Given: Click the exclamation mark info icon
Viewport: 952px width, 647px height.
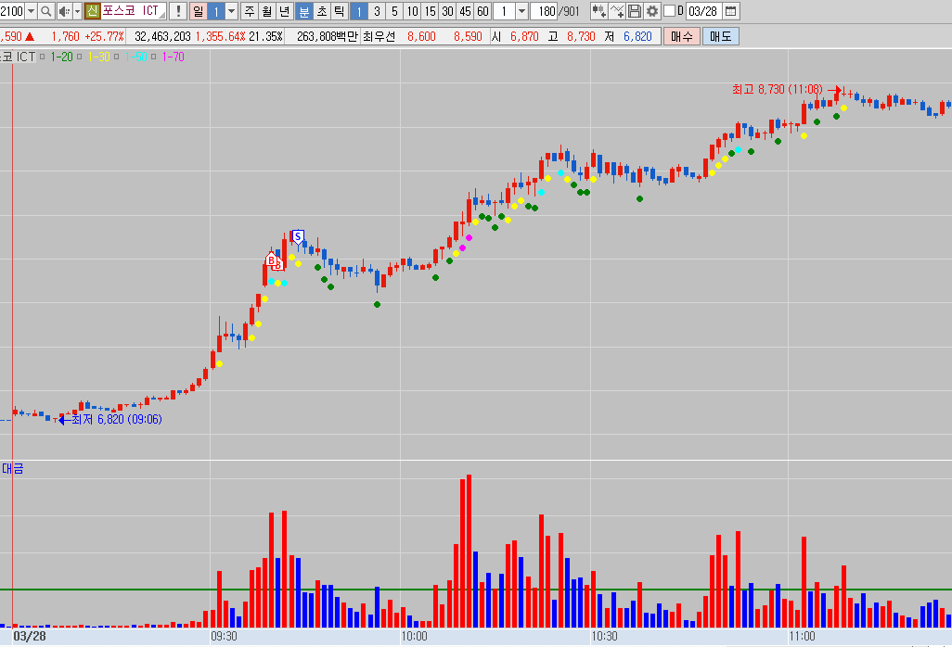Looking at the screenshot, I should 177,11.
